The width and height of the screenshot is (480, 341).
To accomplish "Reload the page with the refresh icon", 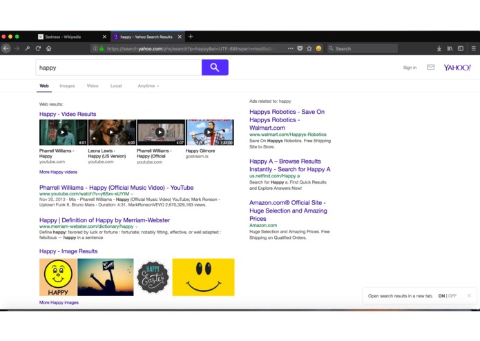I will click(38, 48).
